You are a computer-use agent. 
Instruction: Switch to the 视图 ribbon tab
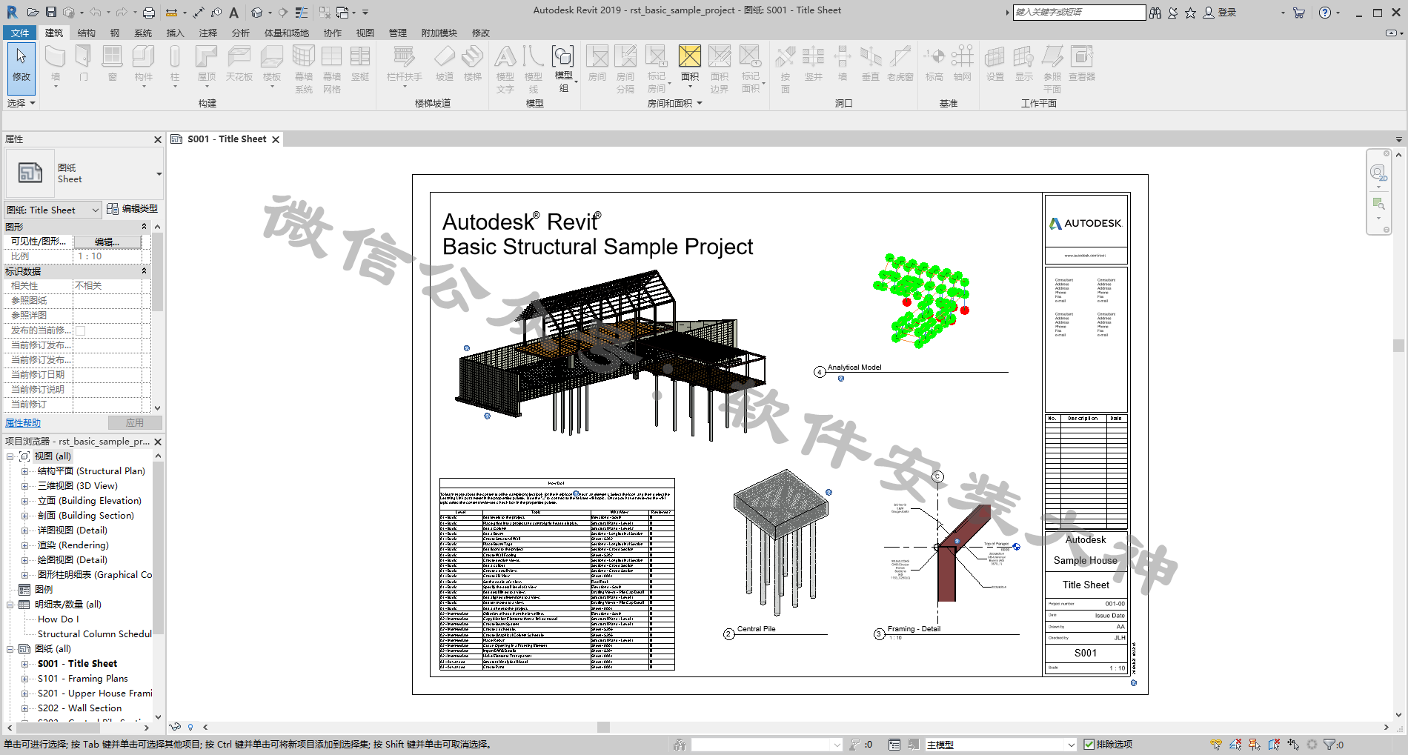point(365,33)
